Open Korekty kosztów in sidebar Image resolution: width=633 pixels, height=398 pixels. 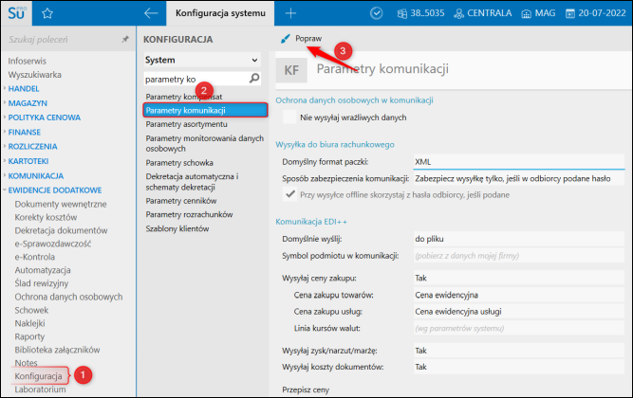46,217
